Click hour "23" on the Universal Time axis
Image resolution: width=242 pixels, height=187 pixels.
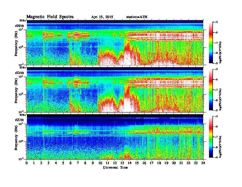(196, 163)
